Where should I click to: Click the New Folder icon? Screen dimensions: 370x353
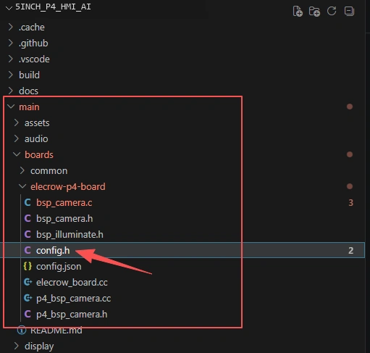314,12
